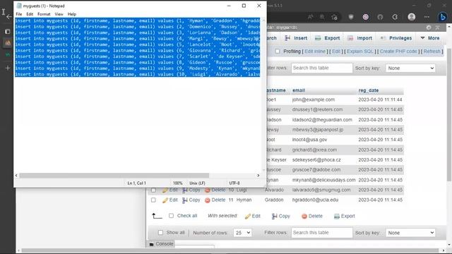The image size is (452, 254).
Task: Open the Help menu in Notepad
Action: click(x=72, y=14)
